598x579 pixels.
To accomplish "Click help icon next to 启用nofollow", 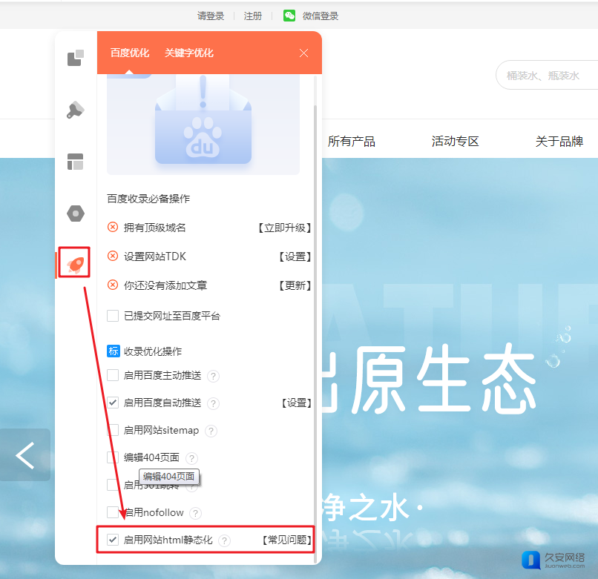I will coord(195,513).
